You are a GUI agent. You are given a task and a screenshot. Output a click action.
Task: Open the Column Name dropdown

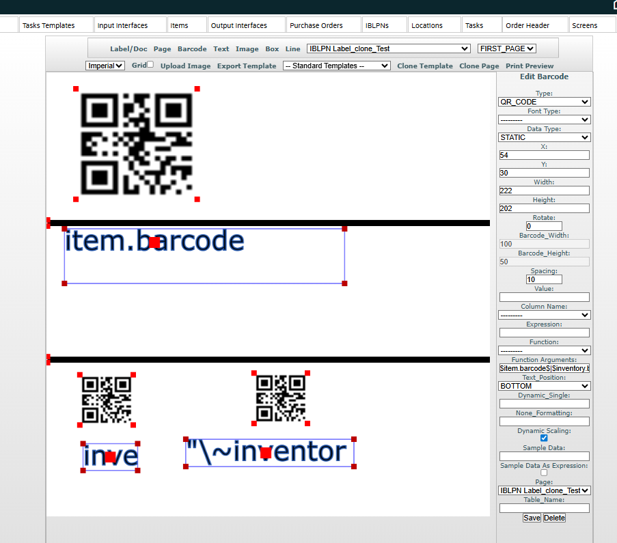[x=544, y=315]
